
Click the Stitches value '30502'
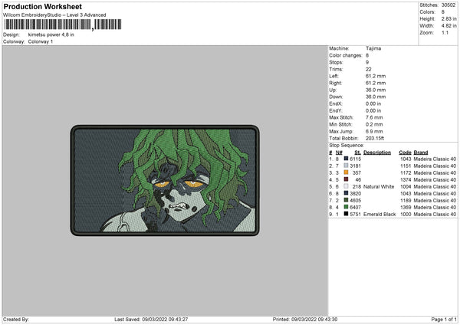tap(449, 5)
